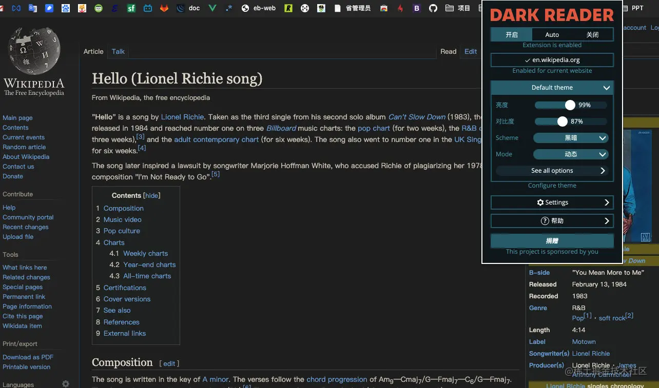Open the 项目 bookmarks folder

click(458, 8)
